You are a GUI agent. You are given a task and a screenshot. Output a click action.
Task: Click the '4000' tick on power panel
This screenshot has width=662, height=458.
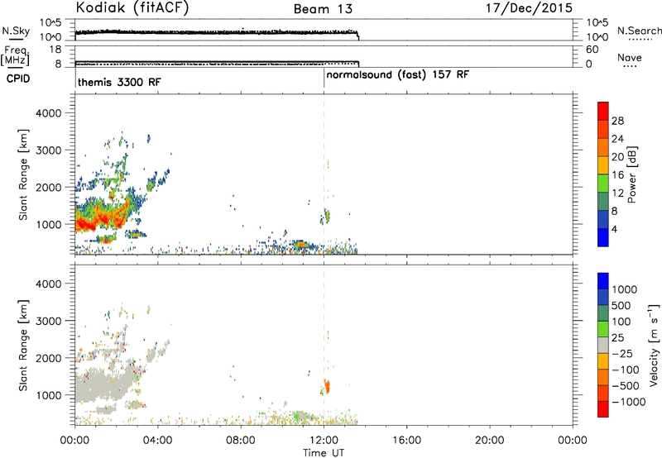coord(48,113)
